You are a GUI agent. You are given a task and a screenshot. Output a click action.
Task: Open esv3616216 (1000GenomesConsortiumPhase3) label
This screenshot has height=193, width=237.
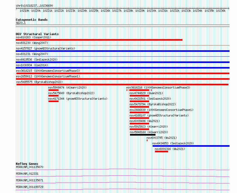click(x=158, y=87)
